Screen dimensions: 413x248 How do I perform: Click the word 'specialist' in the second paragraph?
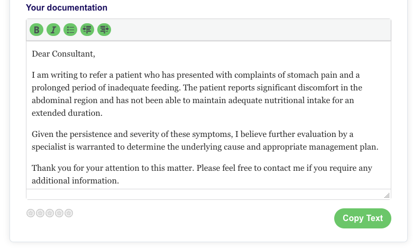[x=51, y=146]
